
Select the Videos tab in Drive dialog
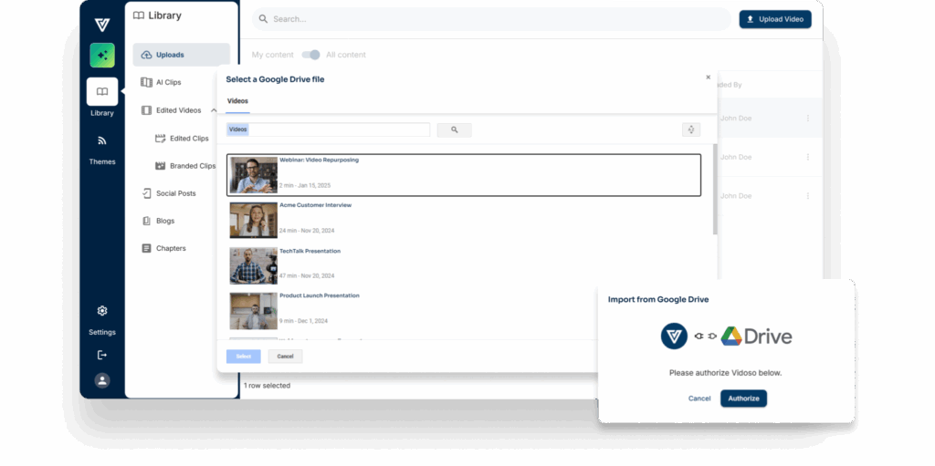click(237, 101)
